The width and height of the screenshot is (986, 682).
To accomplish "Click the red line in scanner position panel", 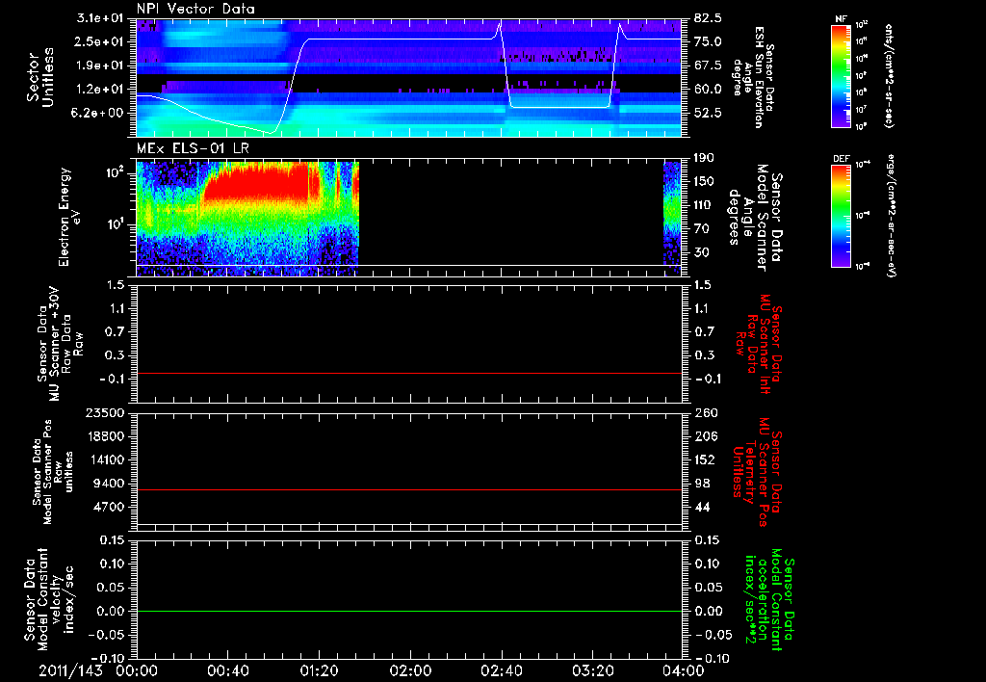I will coord(409,489).
